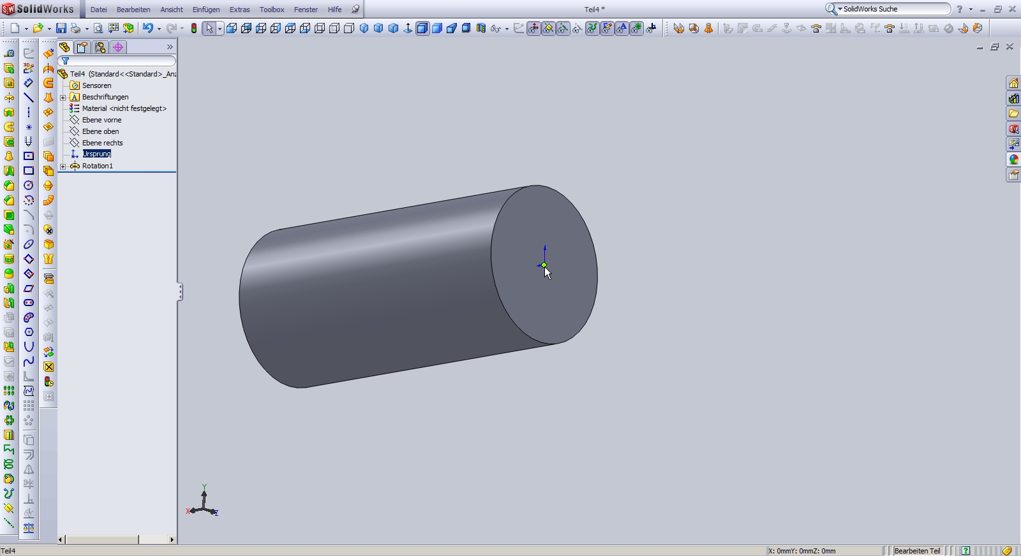Switch to DimXpertManager tab
Image resolution: width=1021 pixels, height=556 pixels.
(118, 47)
